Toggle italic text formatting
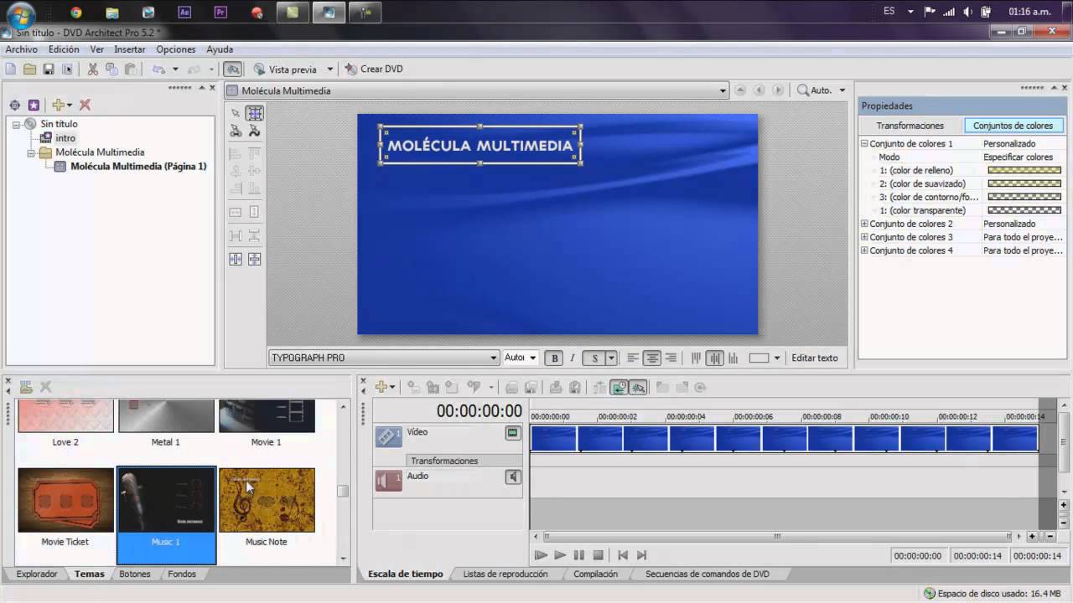The height and width of the screenshot is (603, 1073). click(573, 358)
